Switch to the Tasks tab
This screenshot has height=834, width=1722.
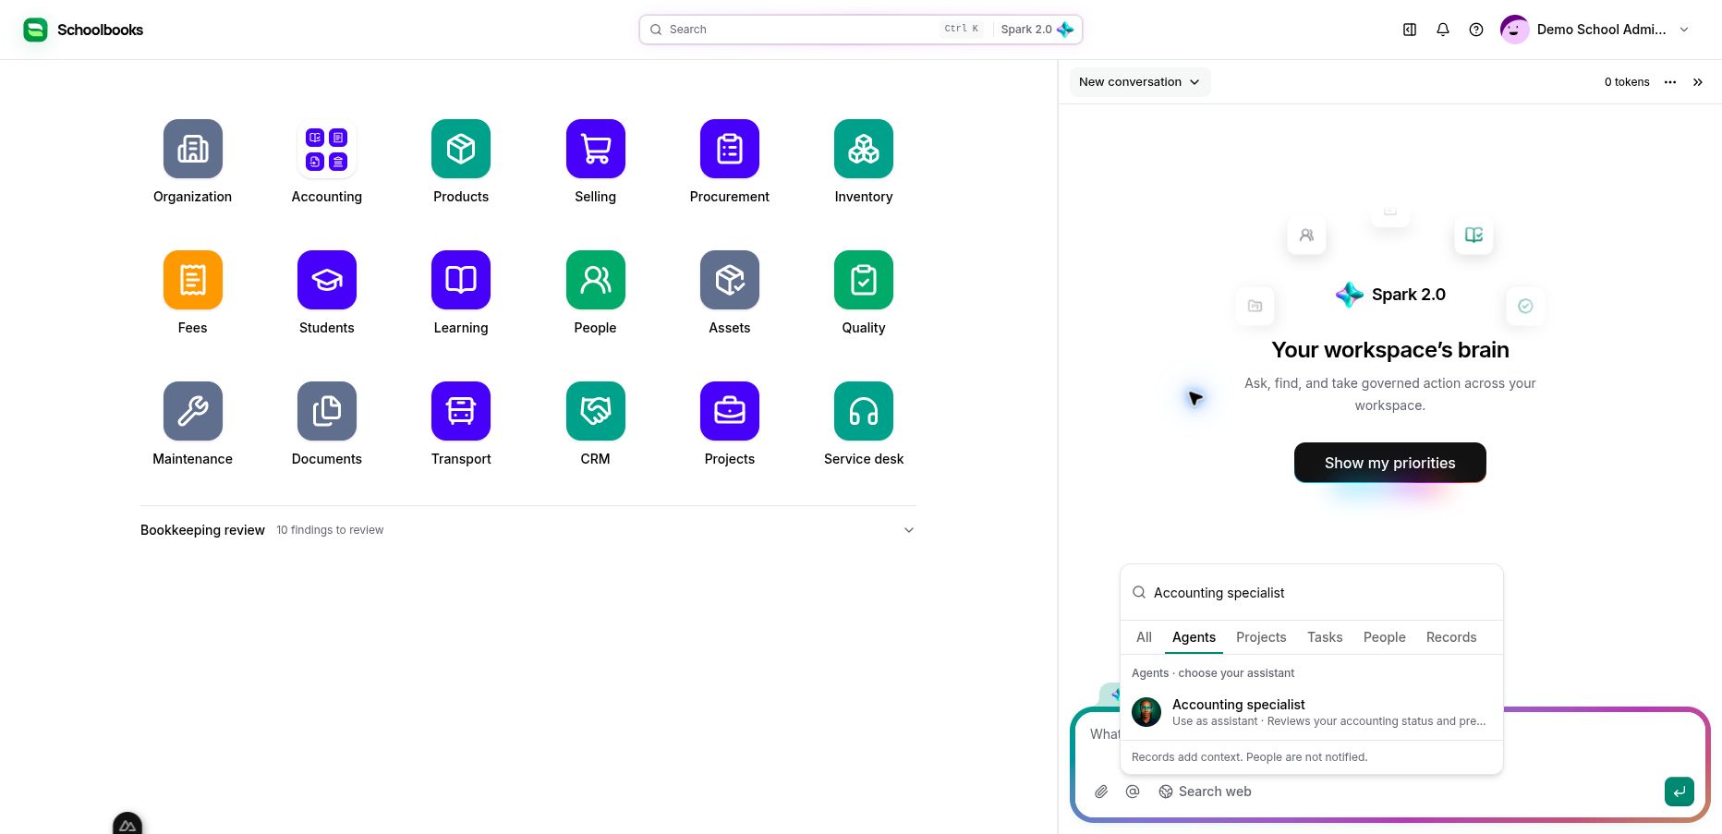click(x=1325, y=637)
